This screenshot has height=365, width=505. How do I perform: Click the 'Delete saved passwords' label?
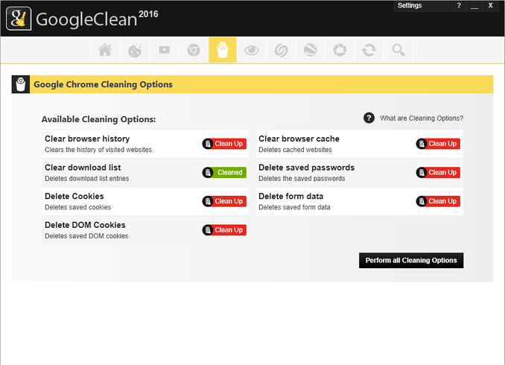point(307,168)
